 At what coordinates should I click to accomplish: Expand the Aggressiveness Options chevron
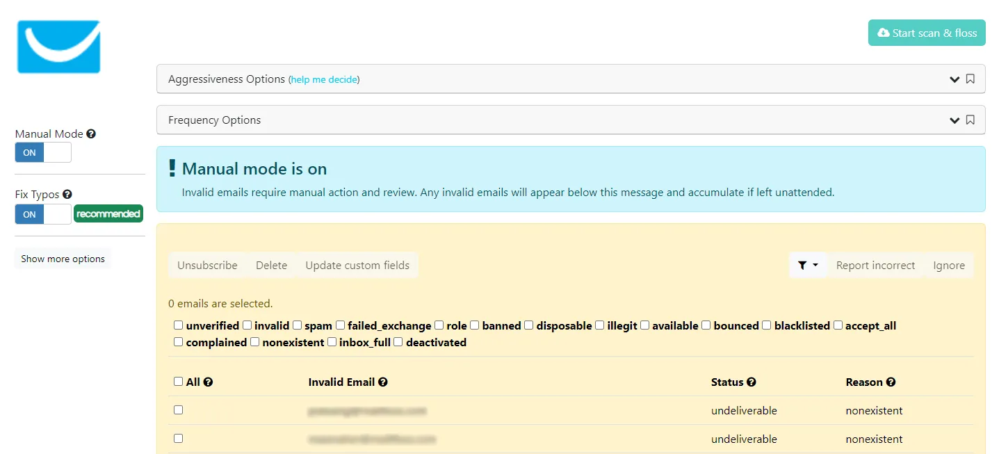[955, 79]
